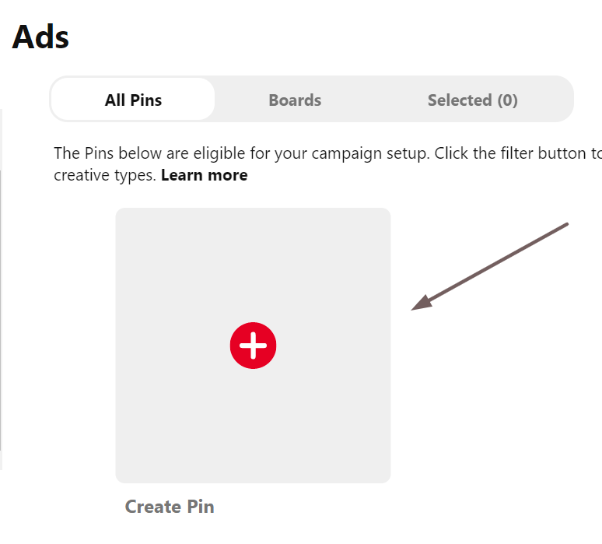Click the red plus icon
The image size is (602, 544).
coord(253,346)
